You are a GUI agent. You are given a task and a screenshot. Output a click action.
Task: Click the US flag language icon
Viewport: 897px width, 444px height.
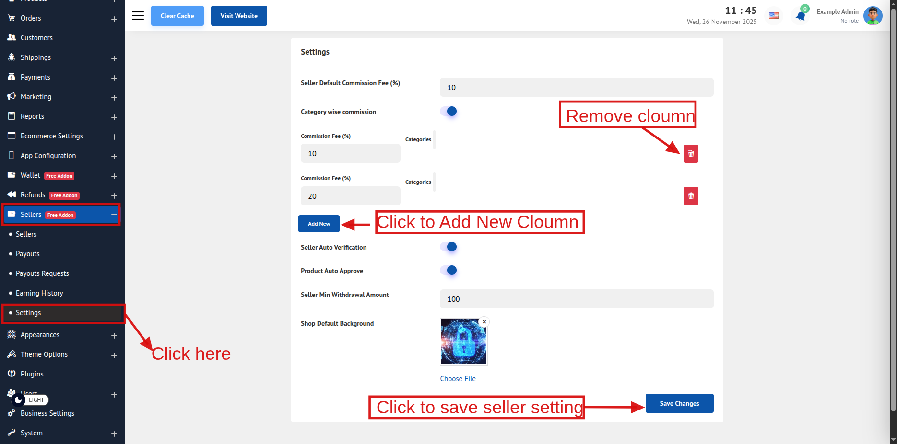(773, 16)
